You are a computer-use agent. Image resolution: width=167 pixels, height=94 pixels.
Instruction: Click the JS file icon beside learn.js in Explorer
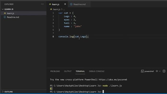point(5,13)
